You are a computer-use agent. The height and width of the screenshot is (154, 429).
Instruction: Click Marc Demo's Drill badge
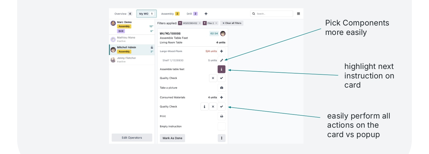pyautogui.click(x=121, y=31)
